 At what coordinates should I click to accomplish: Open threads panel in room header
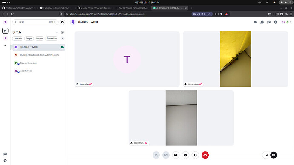coord(262,22)
